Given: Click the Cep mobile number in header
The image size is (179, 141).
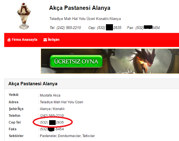Looking at the screenshot, I should pos(109,28).
